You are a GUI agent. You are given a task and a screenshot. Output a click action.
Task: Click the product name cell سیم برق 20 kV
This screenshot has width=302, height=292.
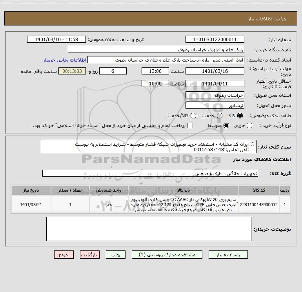184,205
